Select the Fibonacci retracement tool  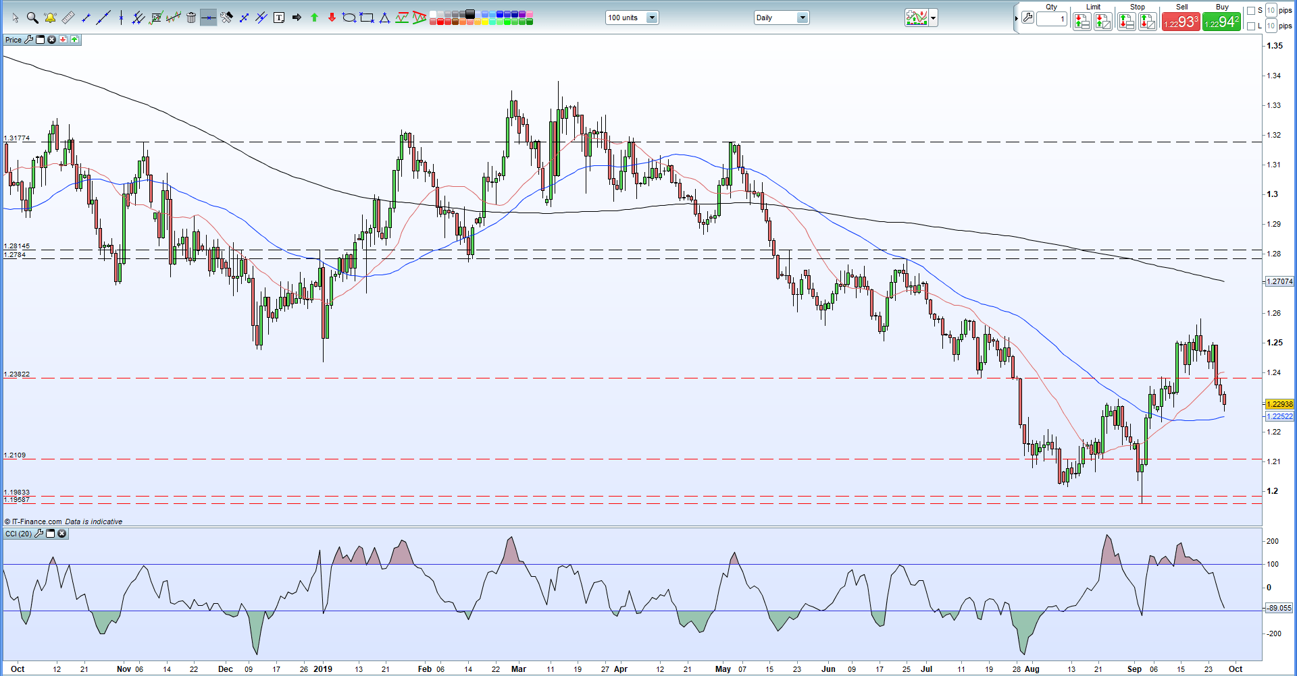click(x=156, y=18)
